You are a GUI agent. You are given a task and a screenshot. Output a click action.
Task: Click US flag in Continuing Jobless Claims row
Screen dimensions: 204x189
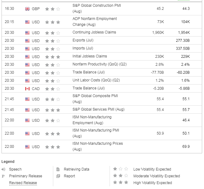[27, 33]
